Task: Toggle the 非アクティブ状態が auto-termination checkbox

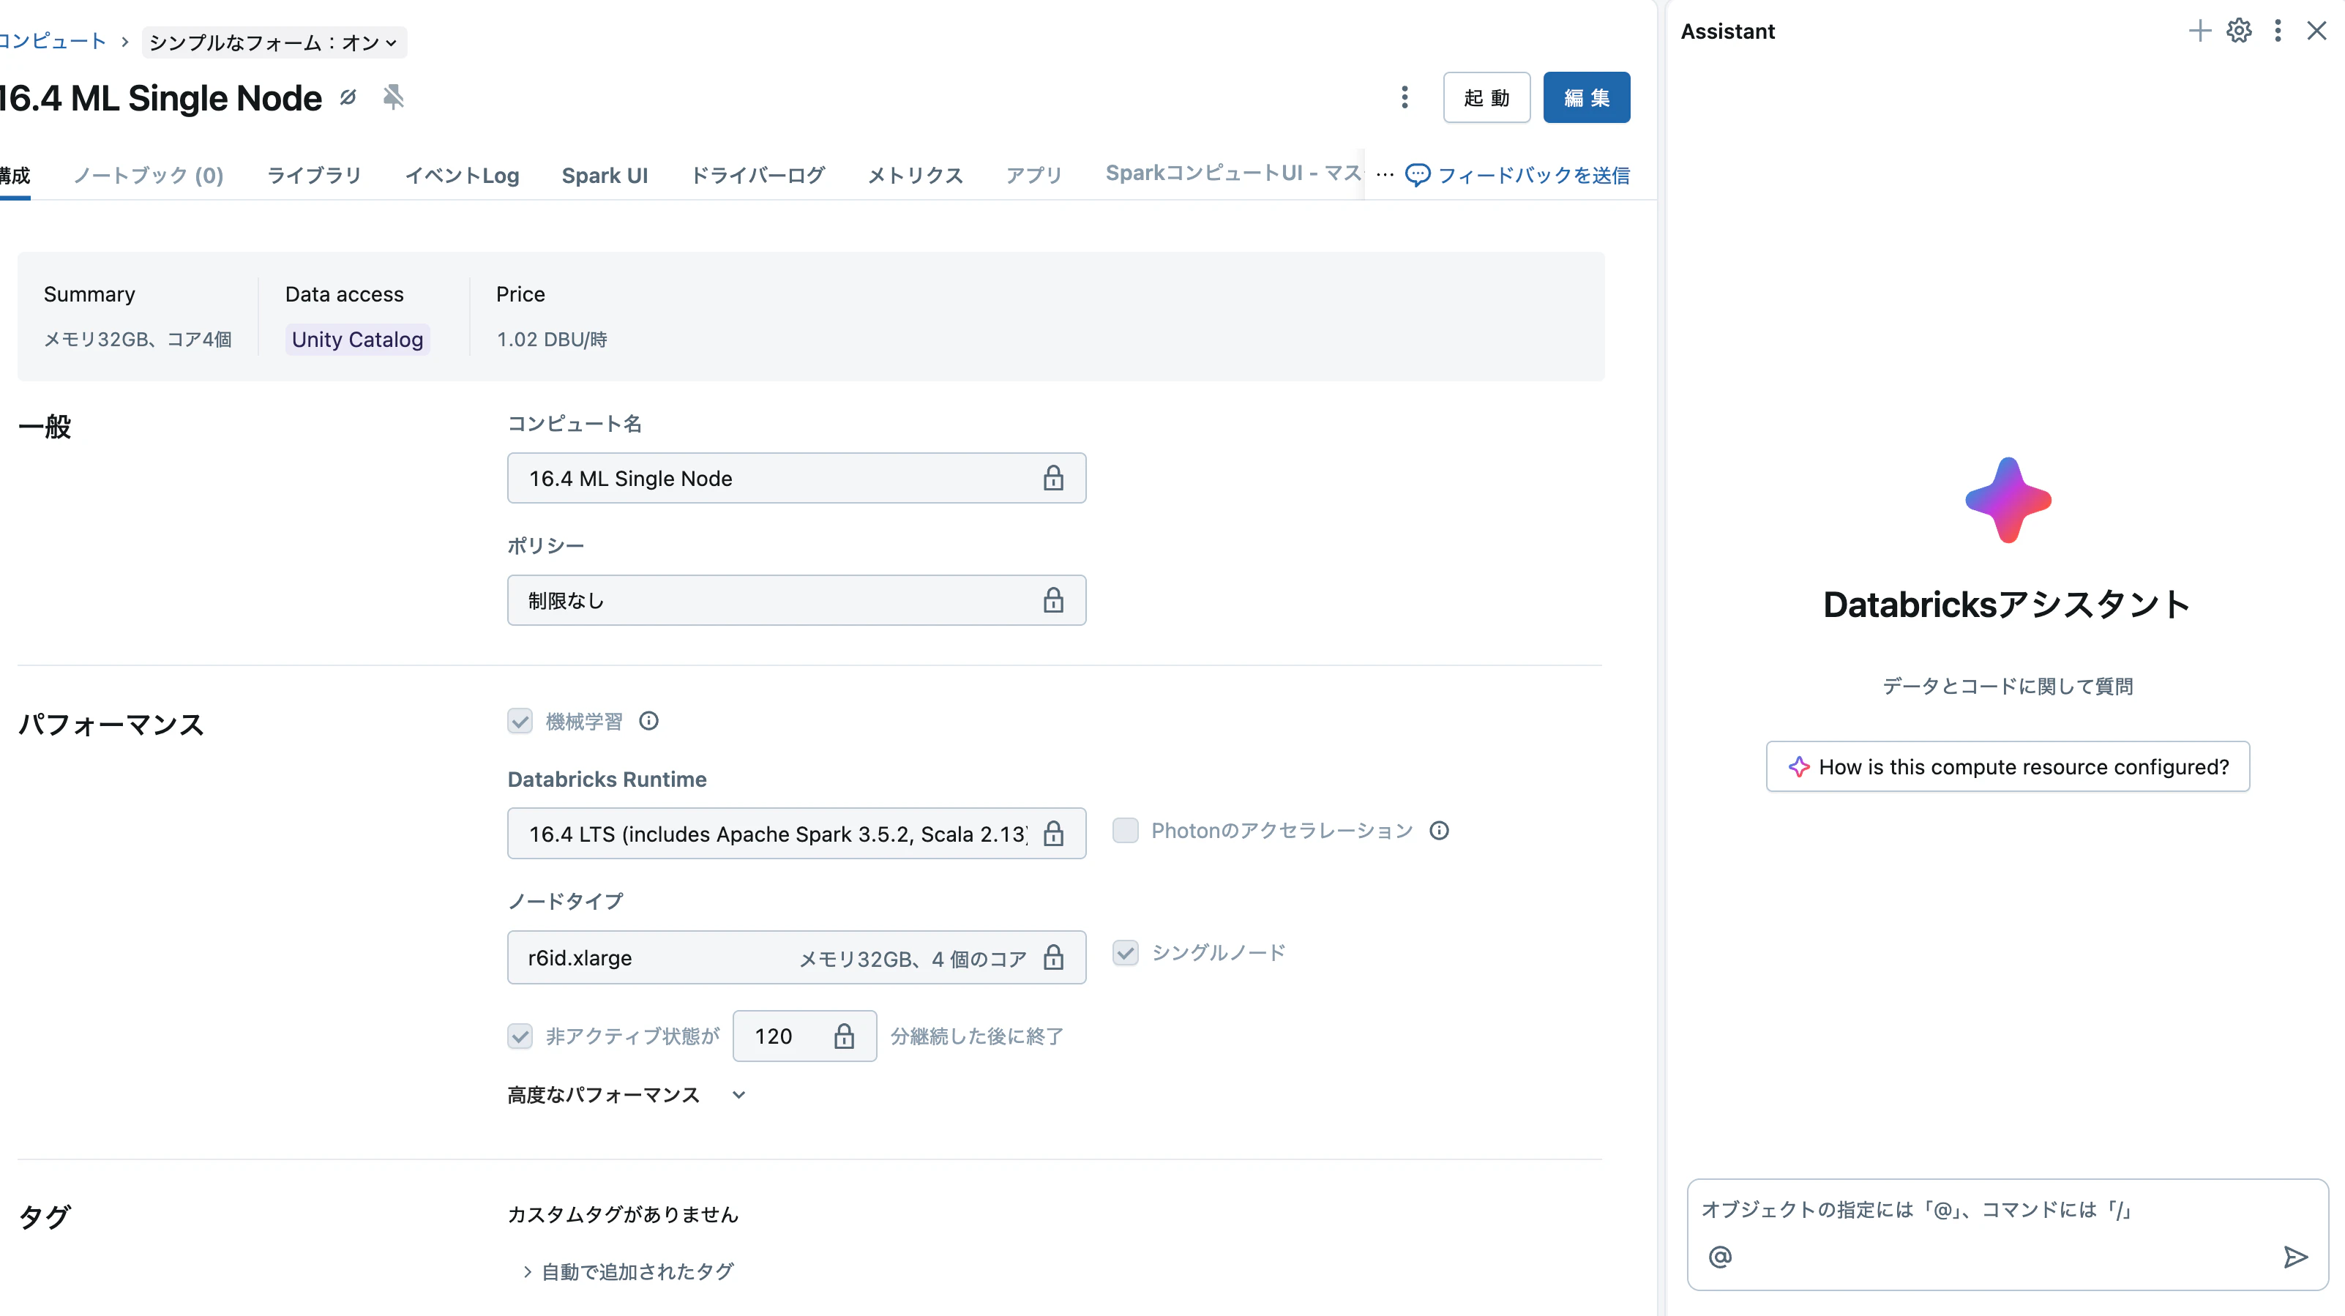Action: click(x=520, y=1036)
